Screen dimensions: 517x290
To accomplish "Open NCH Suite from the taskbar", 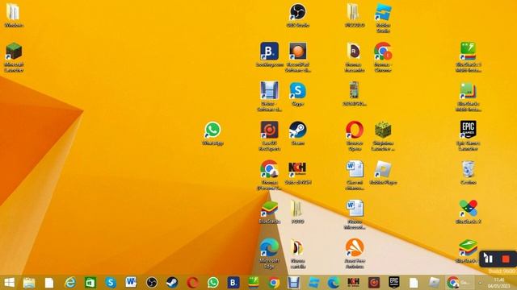I will 354,283.
